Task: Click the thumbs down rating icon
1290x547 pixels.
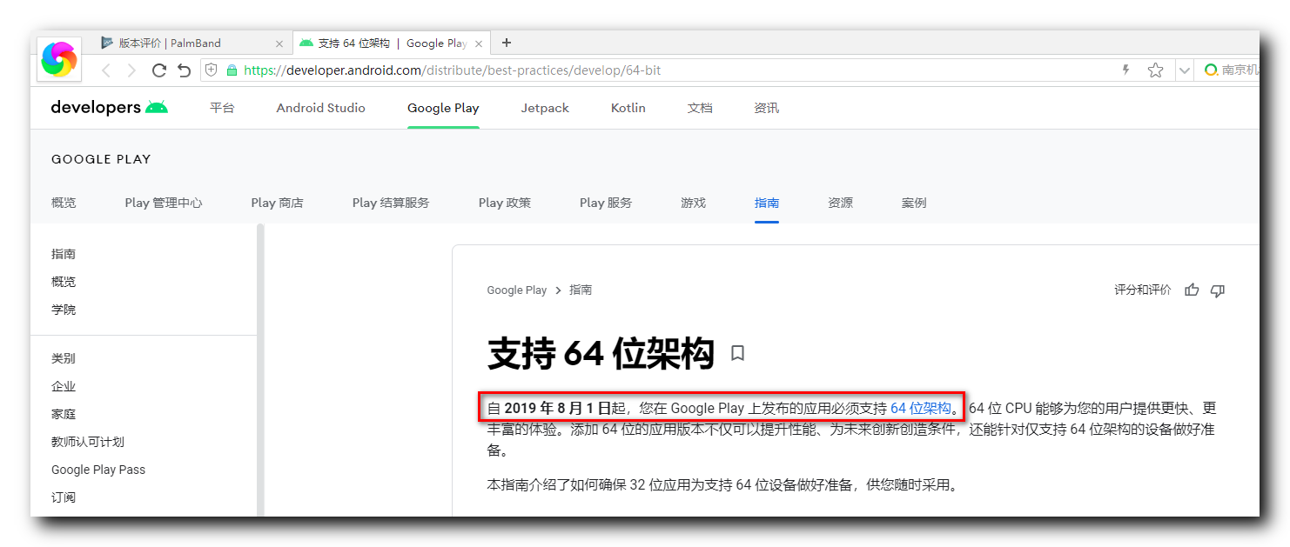Action: coord(1217,290)
